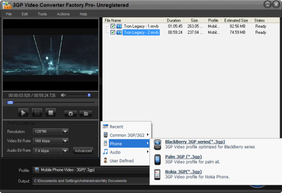This screenshot has height=193, width=282.
Task: Mute audio via speaker icon
Action: [x=63, y=95]
